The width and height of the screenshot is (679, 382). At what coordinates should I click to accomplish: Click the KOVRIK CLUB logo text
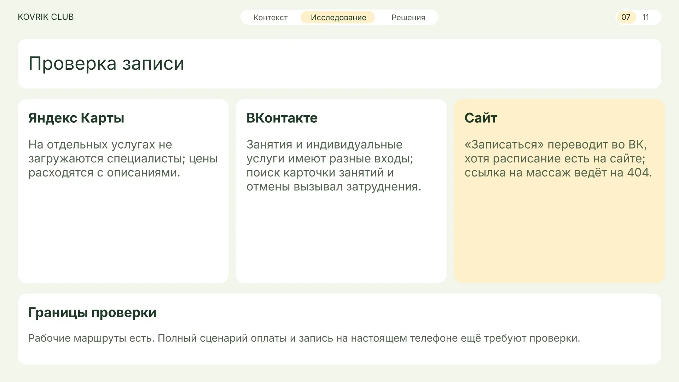point(46,17)
